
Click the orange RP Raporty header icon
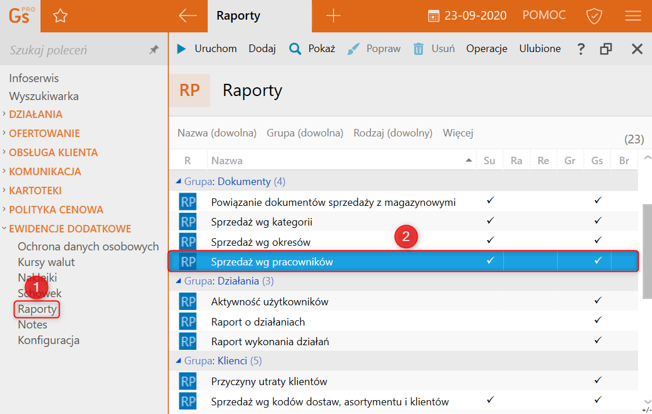(190, 90)
